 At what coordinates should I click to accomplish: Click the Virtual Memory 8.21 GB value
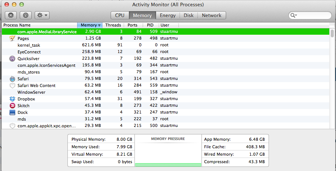(124, 154)
